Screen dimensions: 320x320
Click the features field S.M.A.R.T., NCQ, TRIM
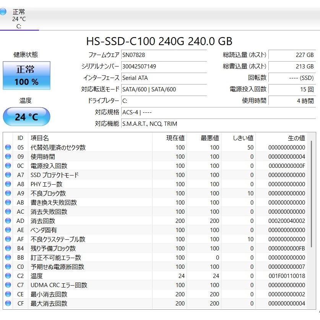pos(218,123)
